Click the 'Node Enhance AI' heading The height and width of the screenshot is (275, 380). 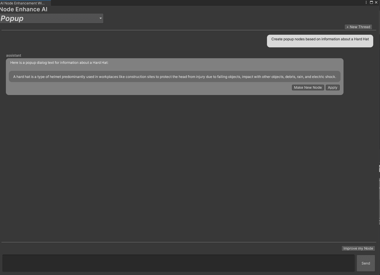point(24,9)
